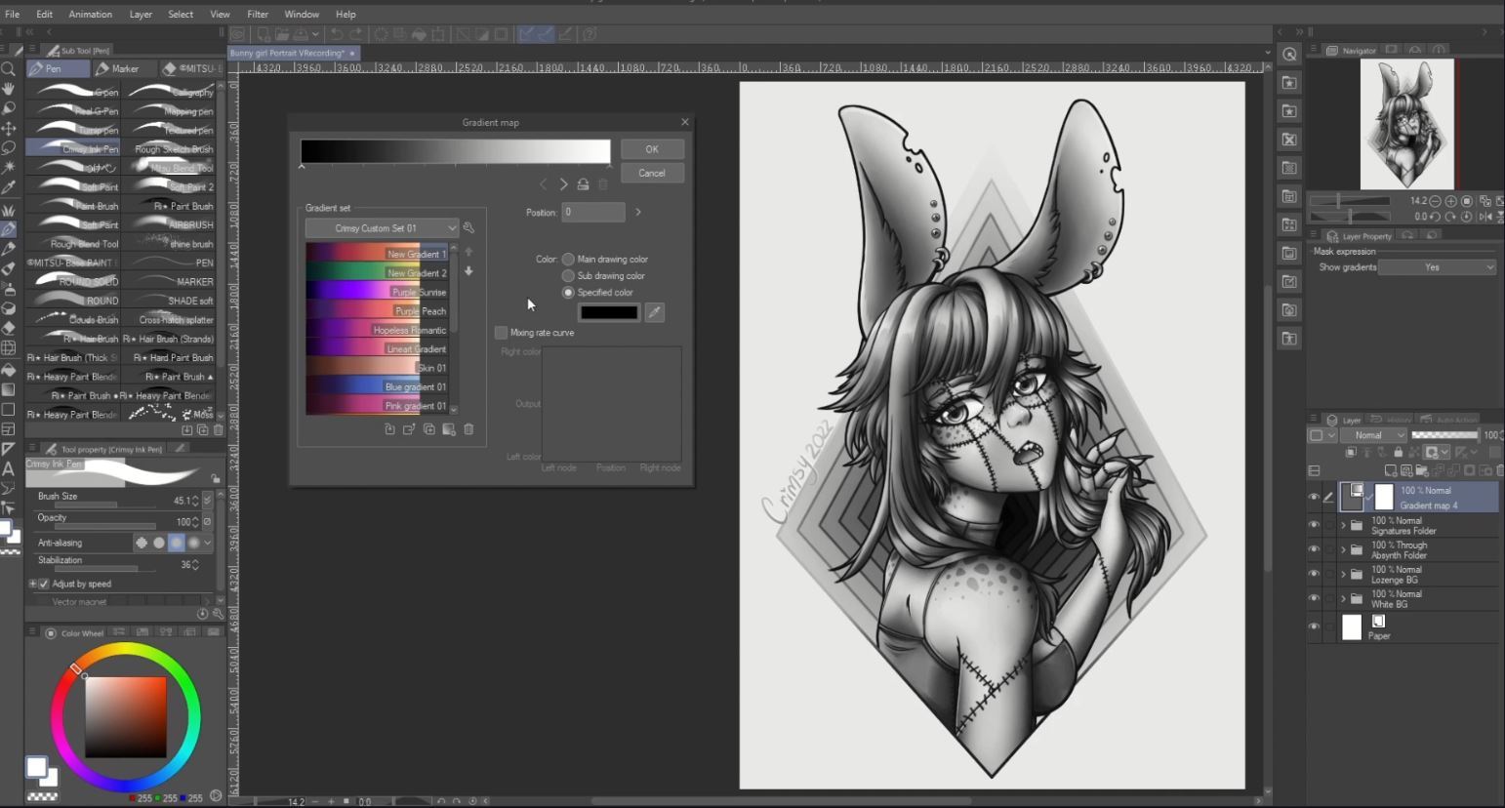
Task: Open the eyedropper next to Specified color
Action: [x=654, y=311]
